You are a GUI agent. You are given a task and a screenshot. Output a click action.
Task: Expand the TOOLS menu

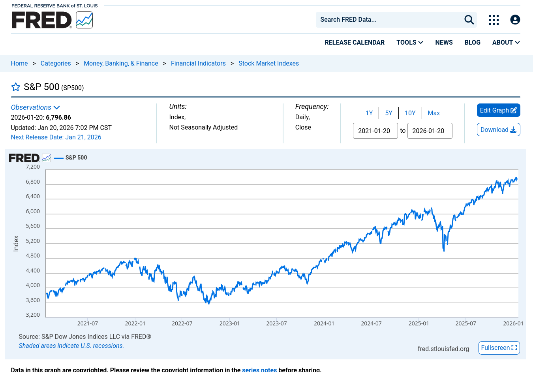[x=409, y=42]
